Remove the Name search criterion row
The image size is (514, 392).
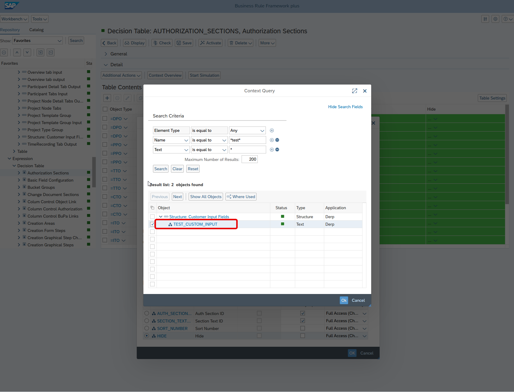click(277, 140)
